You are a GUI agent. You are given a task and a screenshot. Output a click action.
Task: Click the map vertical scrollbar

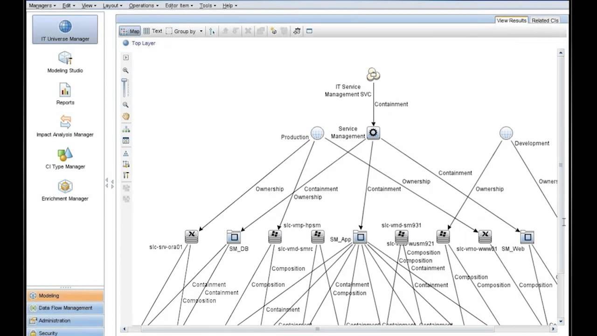(561, 164)
